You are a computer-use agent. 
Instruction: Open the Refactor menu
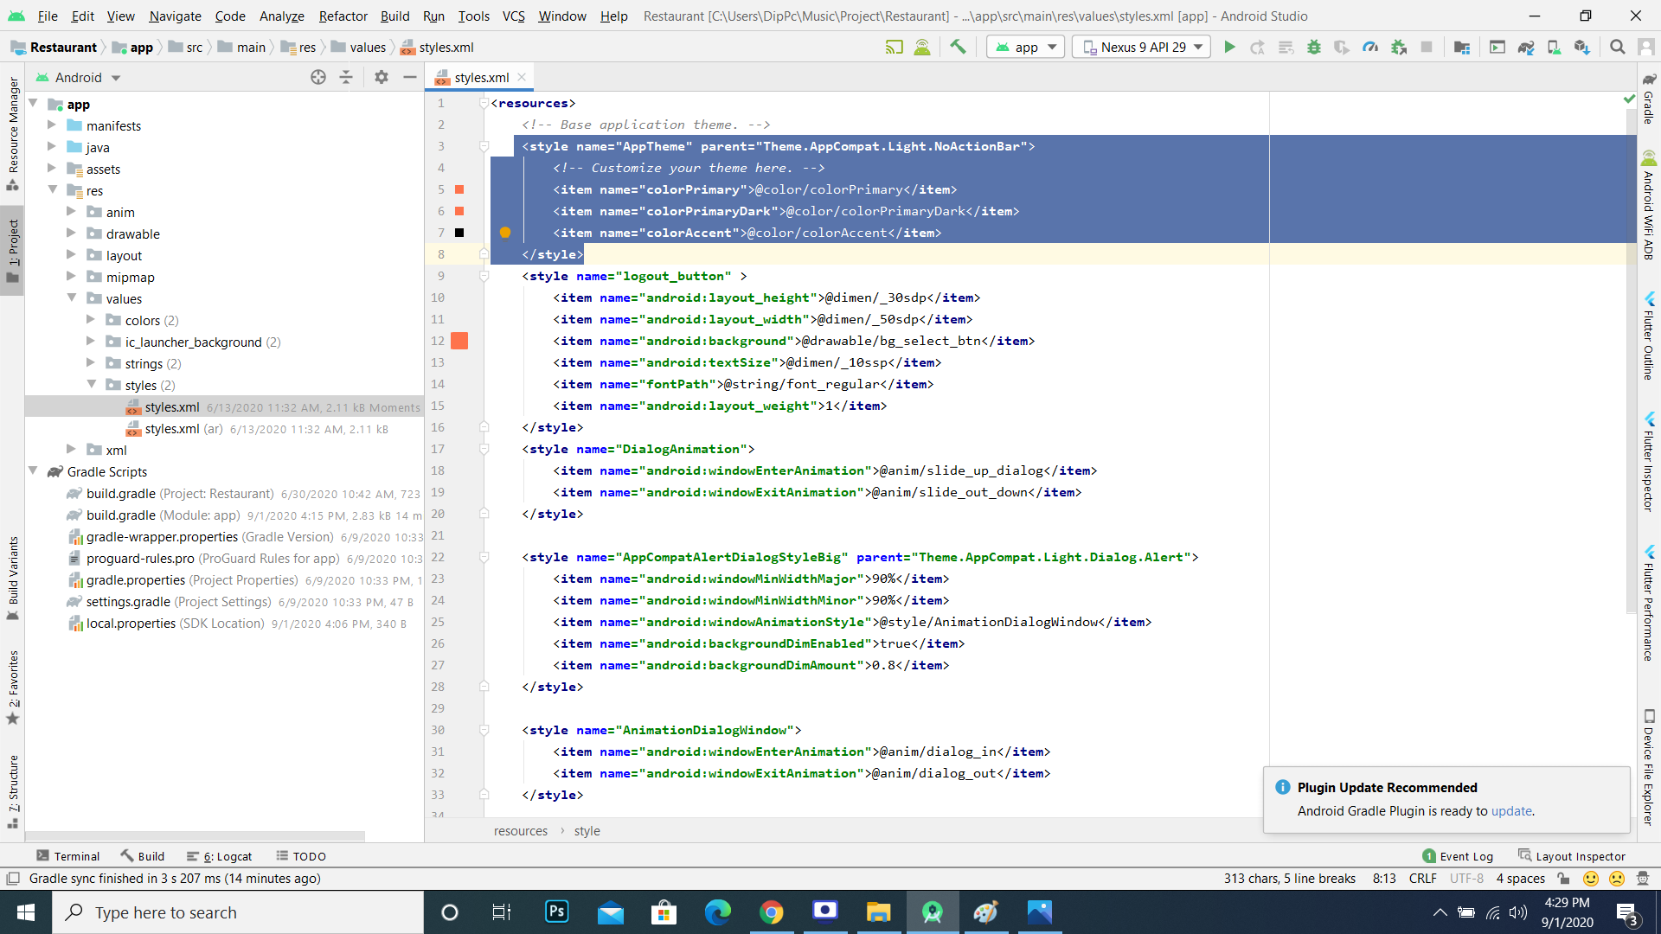(x=343, y=16)
